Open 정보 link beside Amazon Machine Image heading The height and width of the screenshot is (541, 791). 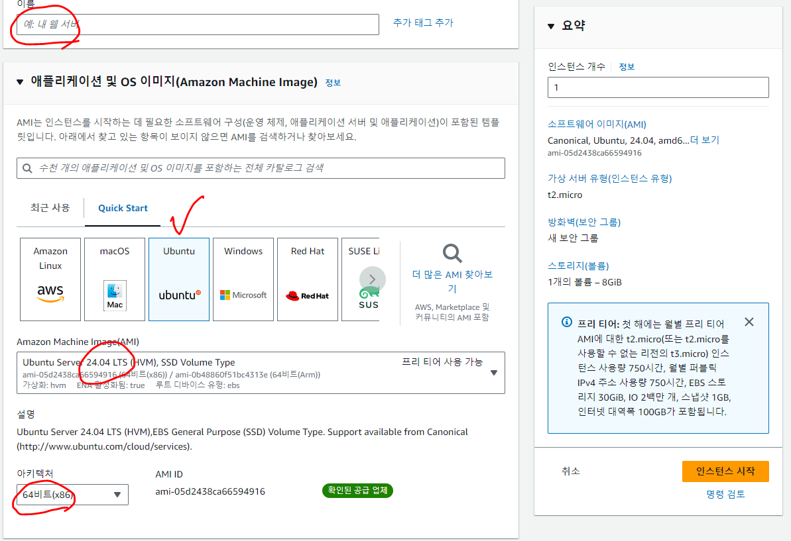click(333, 83)
